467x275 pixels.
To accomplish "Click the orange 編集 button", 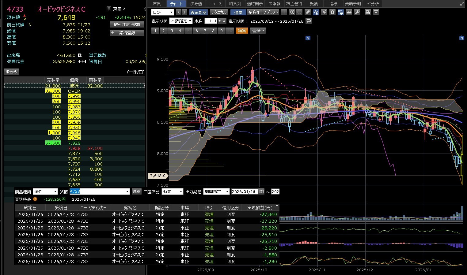I will [242, 31].
